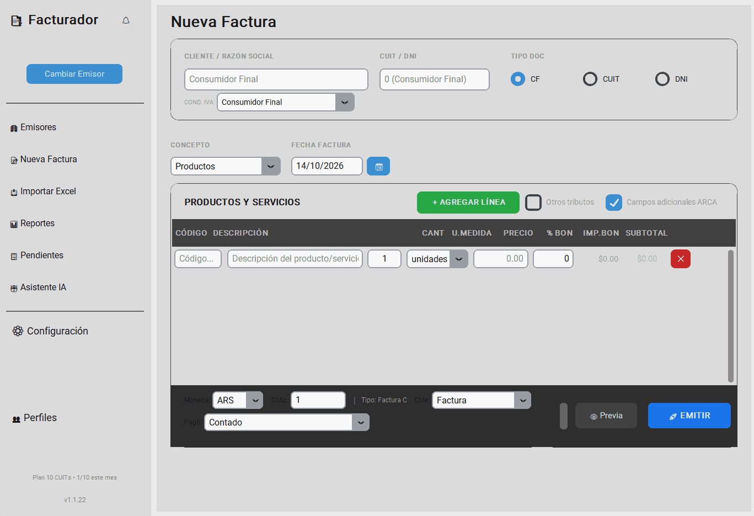
Task: Click the notification bell icon
Action: click(126, 20)
